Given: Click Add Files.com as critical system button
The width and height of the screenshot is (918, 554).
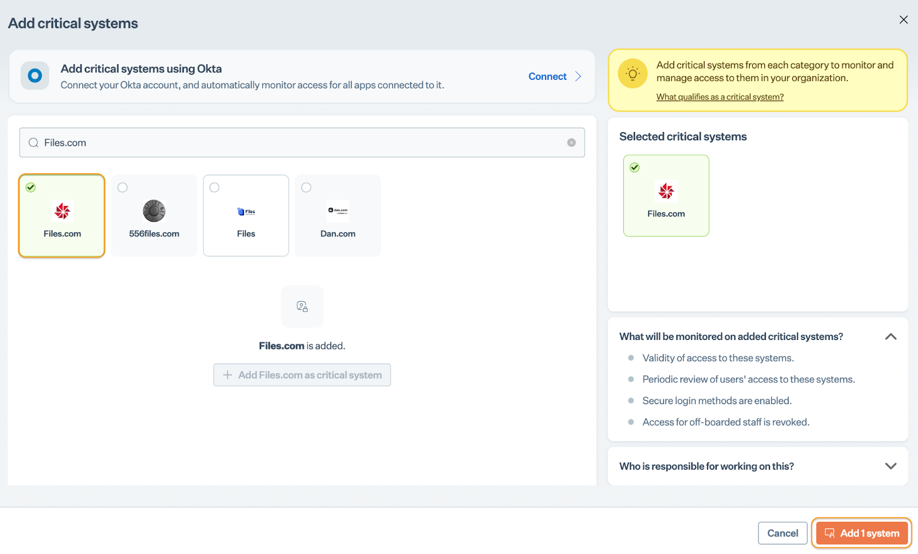Looking at the screenshot, I should 302,375.
